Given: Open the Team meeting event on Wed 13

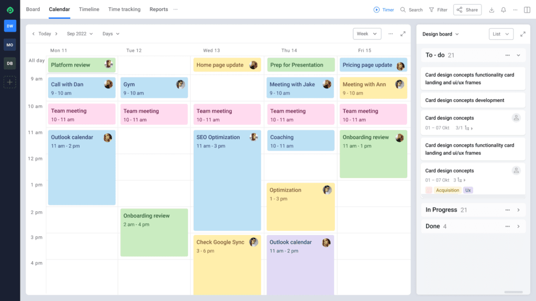Looking at the screenshot, I should point(227,114).
